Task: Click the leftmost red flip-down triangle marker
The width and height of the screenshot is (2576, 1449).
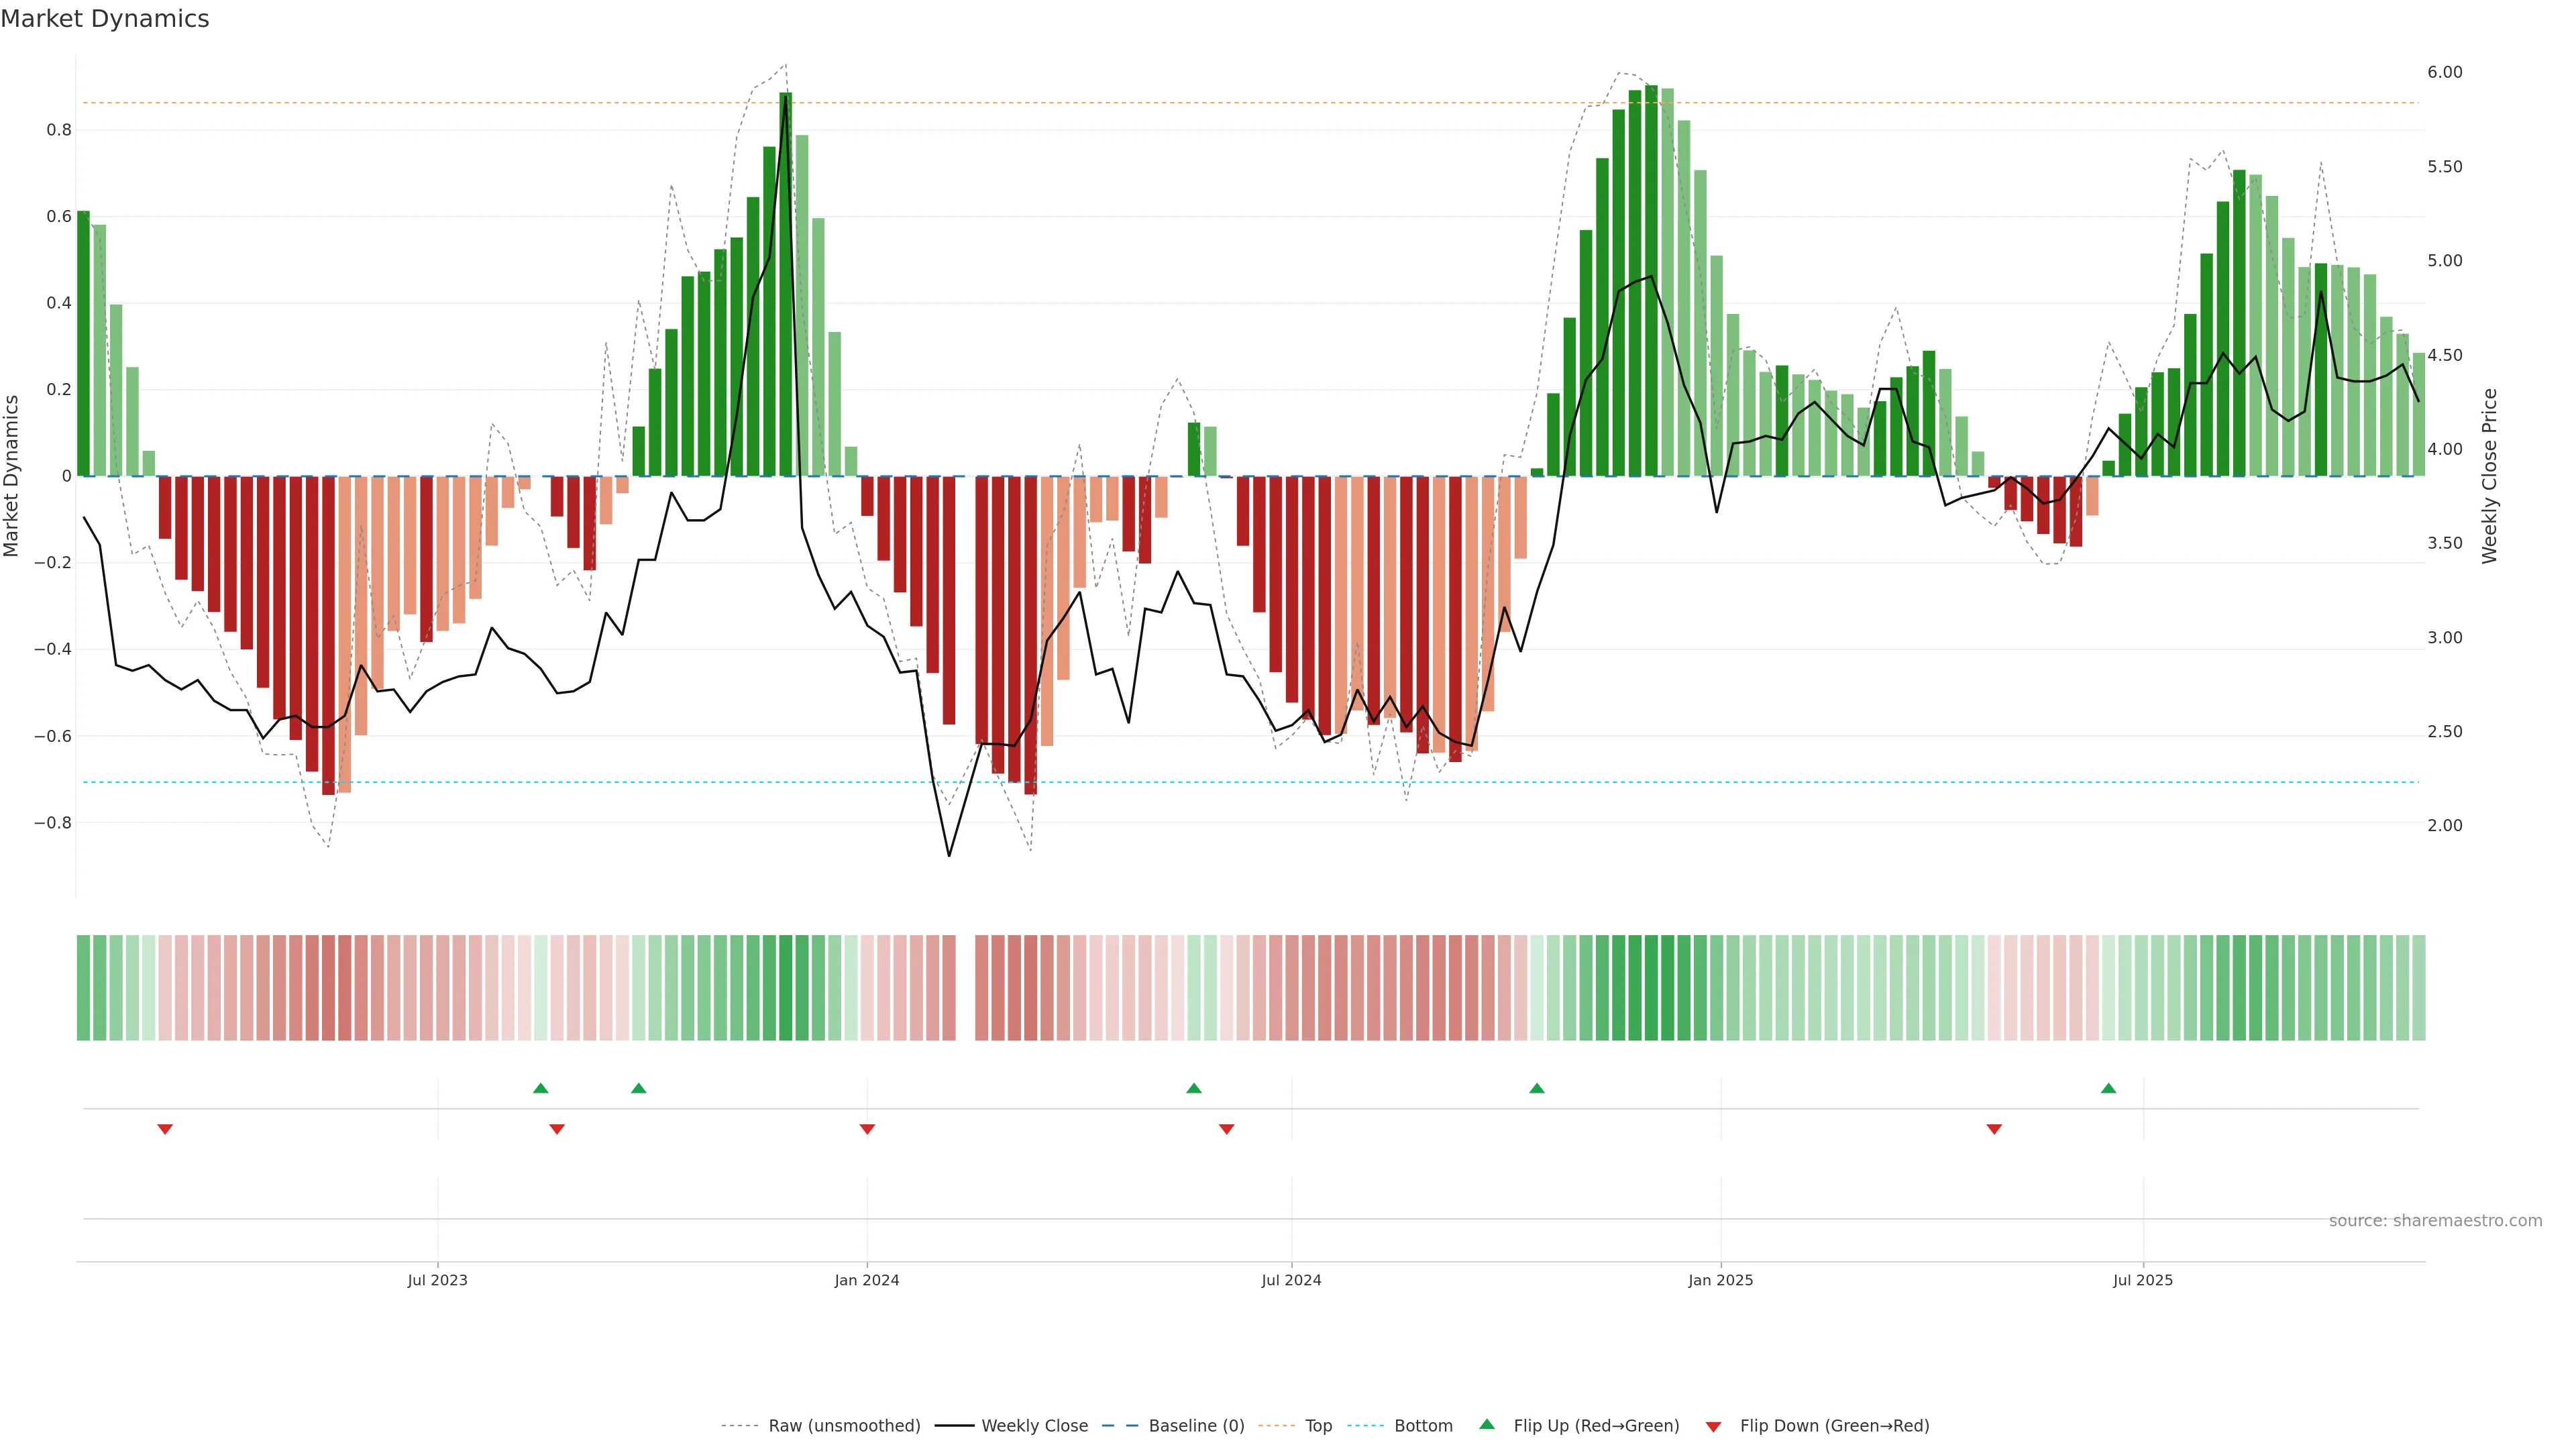Action: point(165,1129)
